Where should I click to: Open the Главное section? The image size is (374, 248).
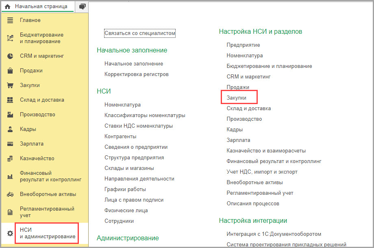click(30, 20)
